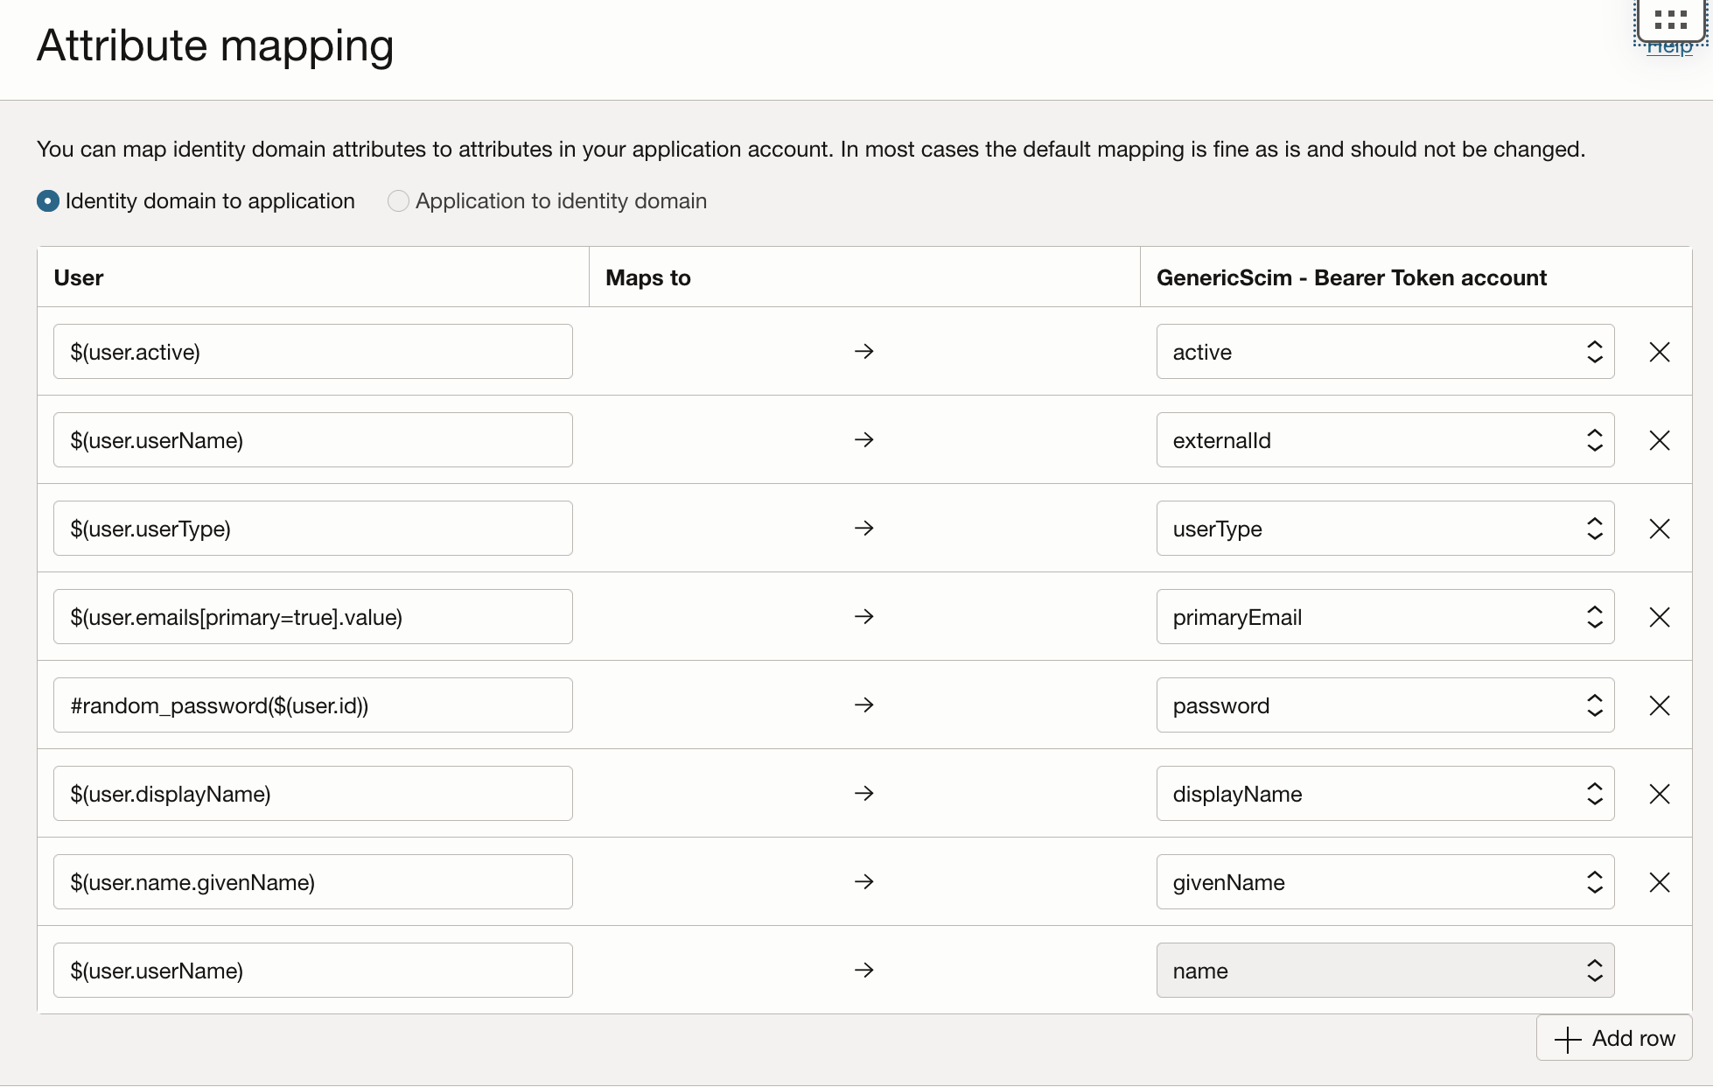The height and width of the screenshot is (1087, 1713).
Task: Remove the active attribute mapping row
Action: click(x=1659, y=352)
